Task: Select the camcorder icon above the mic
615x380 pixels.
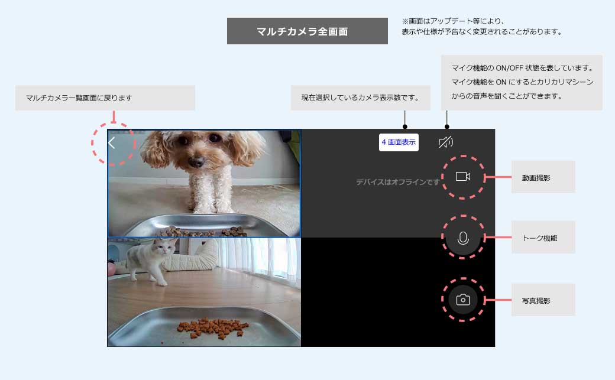Action: (x=462, y=176)
